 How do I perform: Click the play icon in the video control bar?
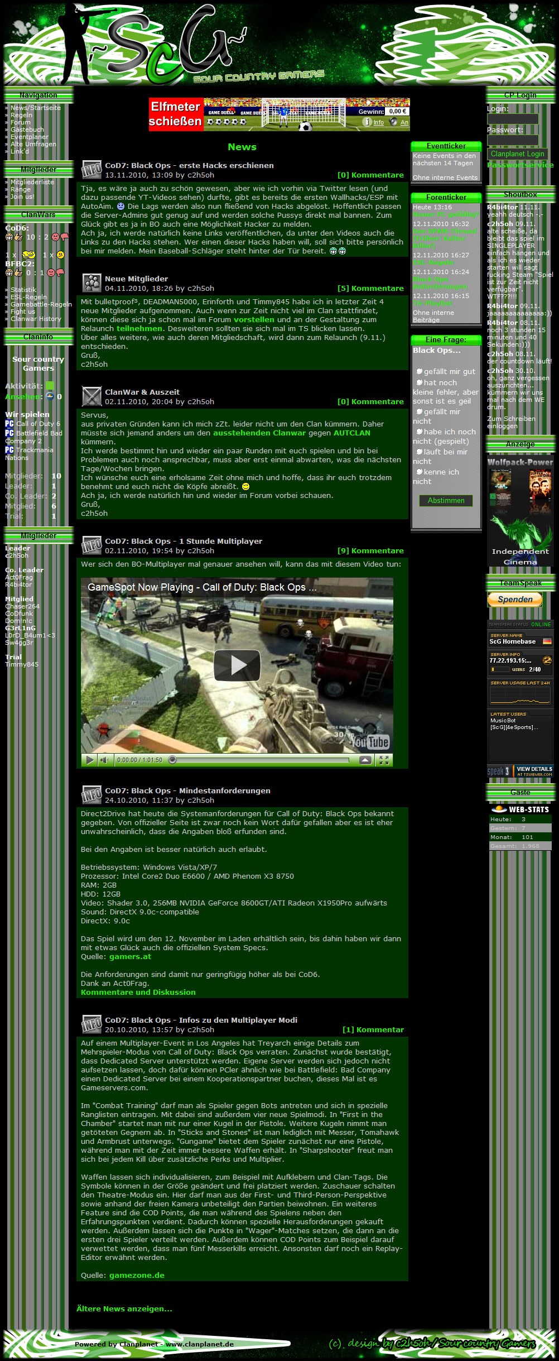pyautogui.click(x=89, y=760)
